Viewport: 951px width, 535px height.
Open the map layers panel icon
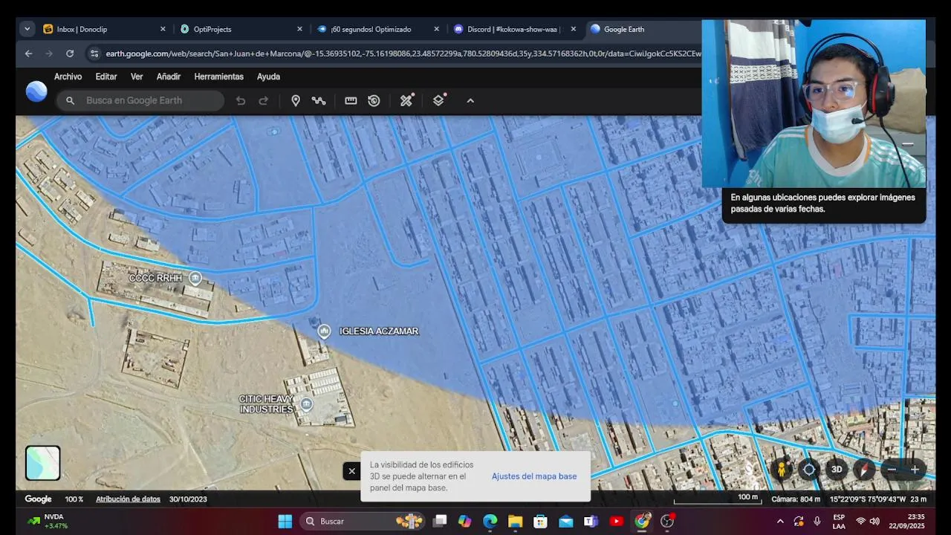pyautogui.click(x=439, y=100)
